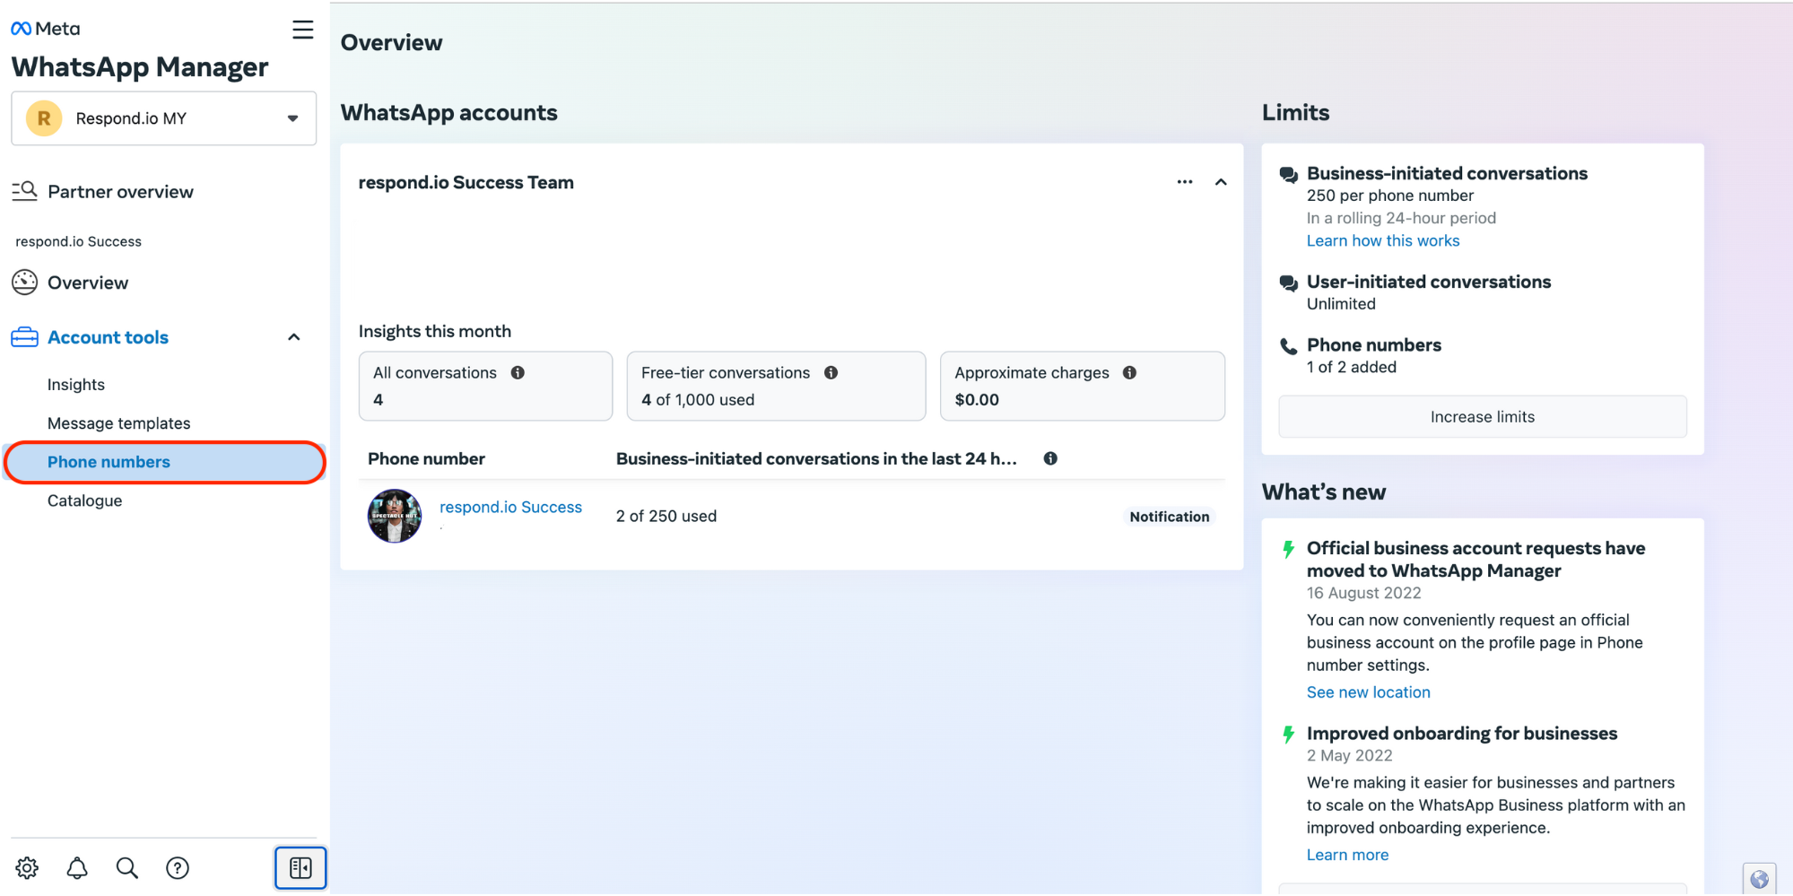The width and height of the screenshot is (1793, 896).
Task: Click the hamburger menu icon
Action: click(303, 30)
